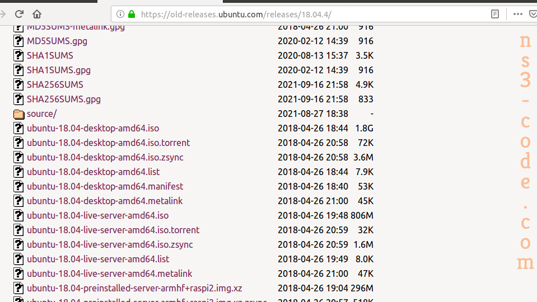Click the 3.6M size of desktop zsync
This screenshot has width=537, height=302.
pyautogui.click(x=363, y=157)
